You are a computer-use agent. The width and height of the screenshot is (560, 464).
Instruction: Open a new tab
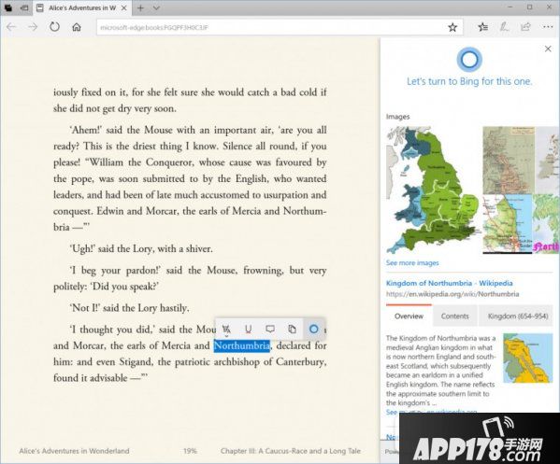[x=141, y=7]
